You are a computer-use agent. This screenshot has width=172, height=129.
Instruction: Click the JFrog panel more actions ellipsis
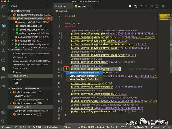tap(48, 6)
